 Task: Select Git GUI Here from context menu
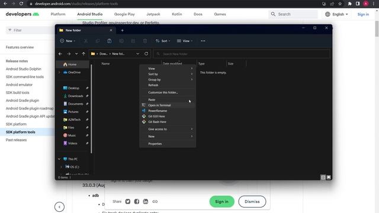click(x=168, y=117)
